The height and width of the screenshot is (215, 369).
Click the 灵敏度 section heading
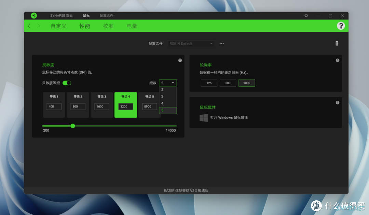click(48, 65)
